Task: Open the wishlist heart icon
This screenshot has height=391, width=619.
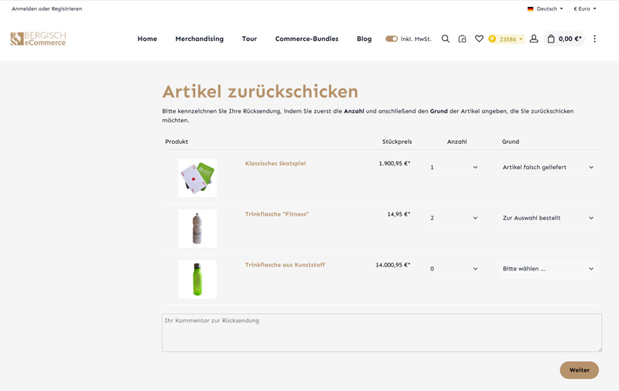Action: [x=479, y=39]
